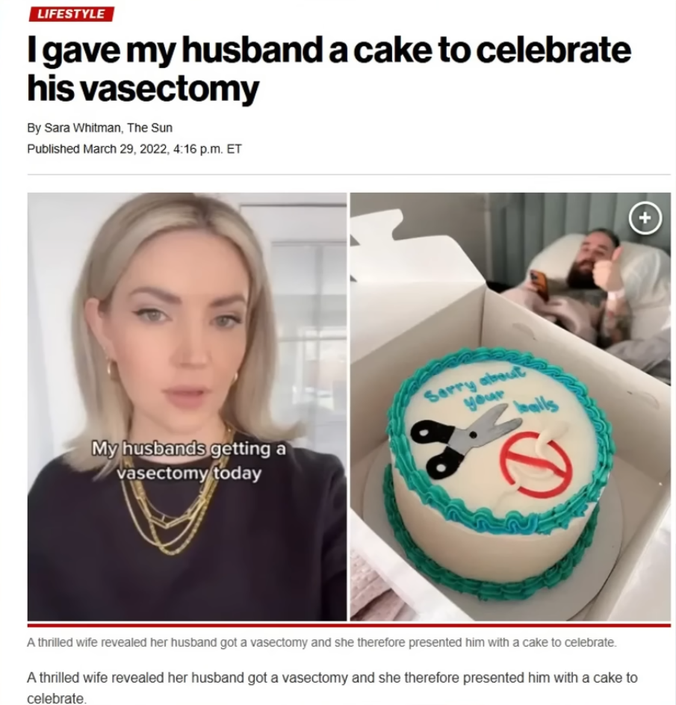
Task: Open the red LIFESTYLE category tag
Action: click(x=71, y=13)
